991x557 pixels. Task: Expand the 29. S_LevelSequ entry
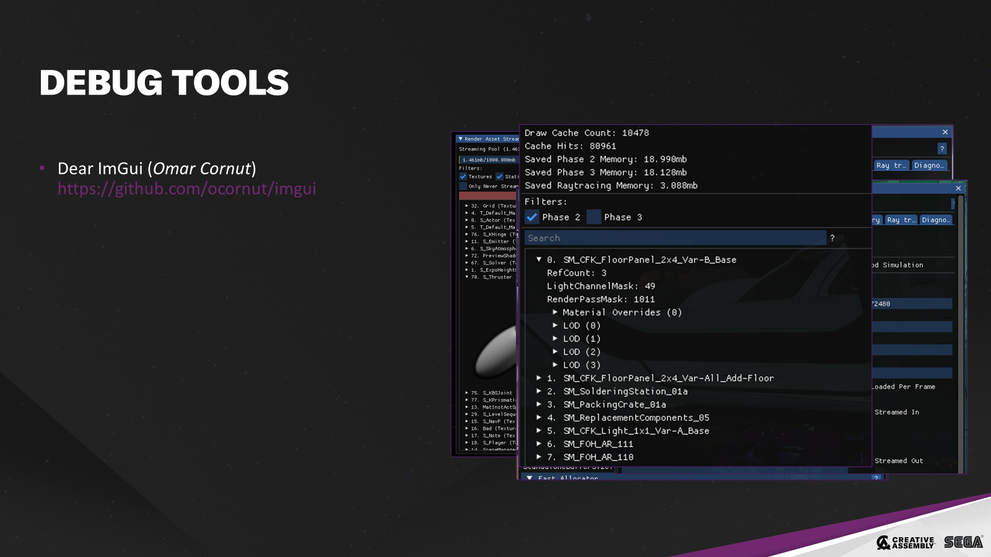coord(467,414)
